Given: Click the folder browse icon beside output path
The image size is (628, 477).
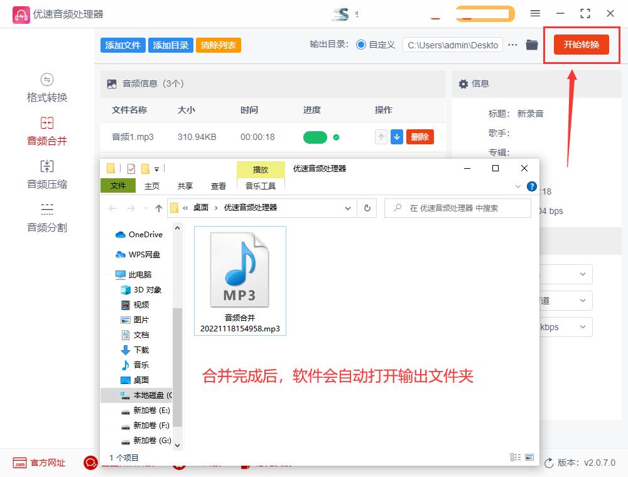Looking at the screenshot, I should pos(533,45).
